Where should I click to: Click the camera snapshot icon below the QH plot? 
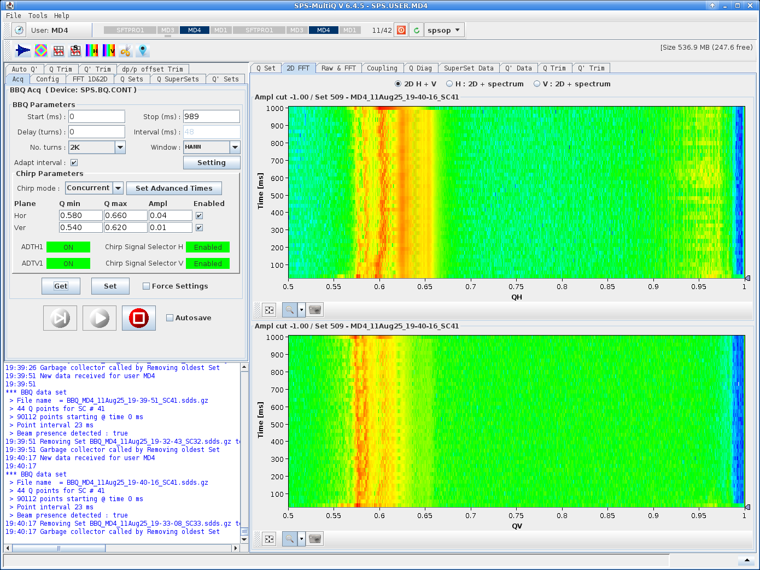pyautogui.click(x=314, y=309)
